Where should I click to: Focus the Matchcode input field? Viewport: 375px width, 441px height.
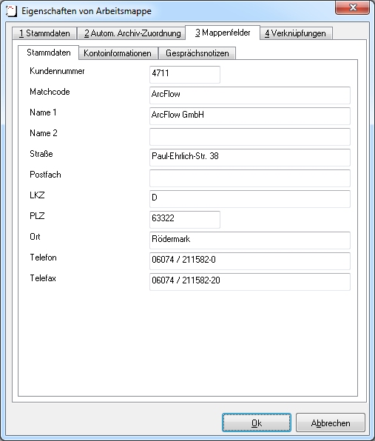pos(249,95)
